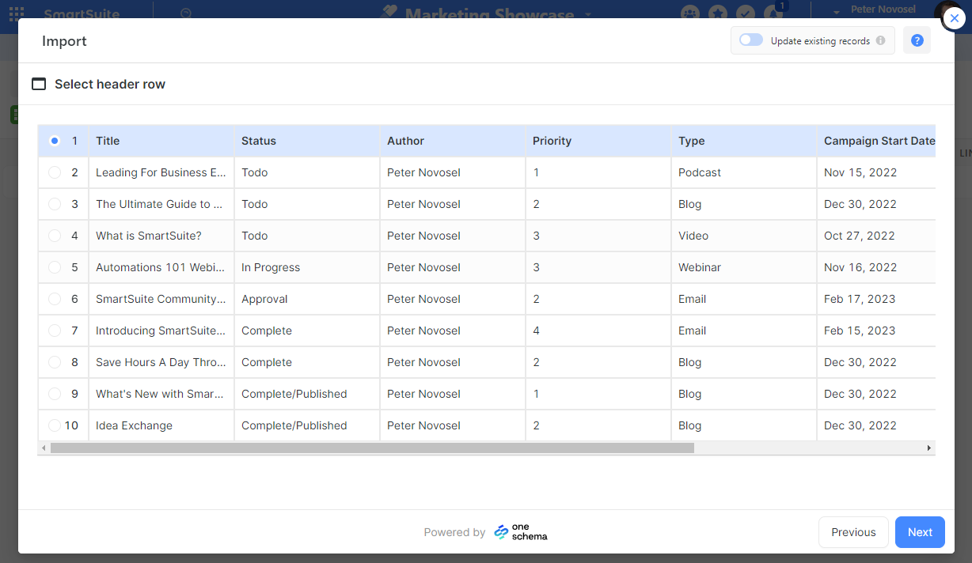Viewport: 972px width, 563px height.
Task: Click the Priority cell showing 4
Action: [x=598, y=331]
